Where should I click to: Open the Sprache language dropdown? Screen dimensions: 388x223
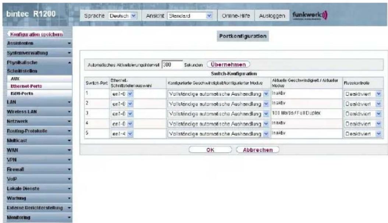coord(123,16)
